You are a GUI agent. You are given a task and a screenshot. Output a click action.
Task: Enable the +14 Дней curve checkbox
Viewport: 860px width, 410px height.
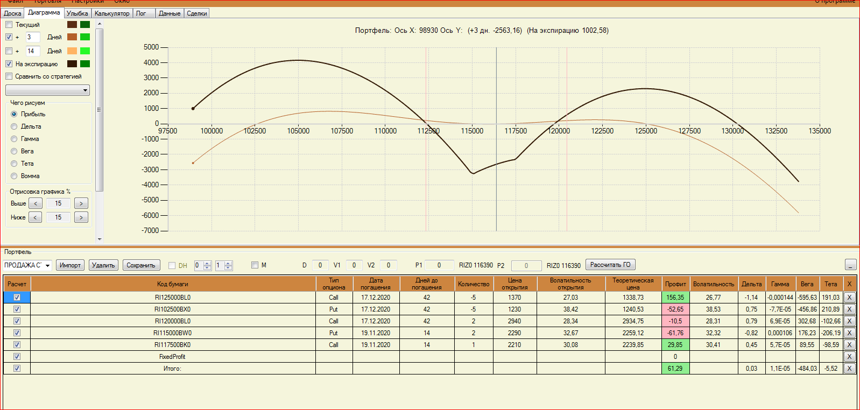[x=9, y=51]
